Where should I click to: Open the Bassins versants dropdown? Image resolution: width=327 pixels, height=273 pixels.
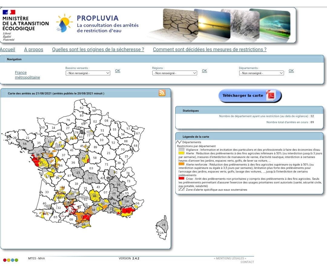(88, 73)
